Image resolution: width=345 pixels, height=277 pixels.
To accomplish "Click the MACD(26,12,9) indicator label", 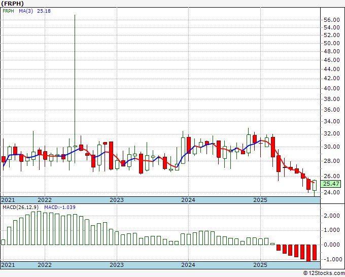I will point(21,207).
